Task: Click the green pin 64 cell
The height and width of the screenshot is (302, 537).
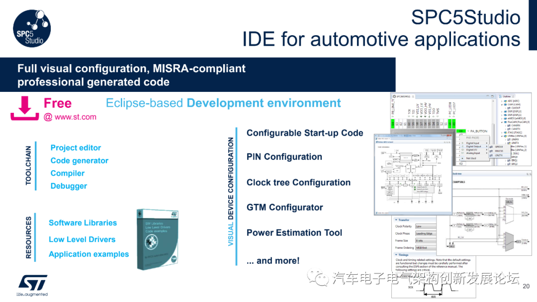Action: [393, 124]
